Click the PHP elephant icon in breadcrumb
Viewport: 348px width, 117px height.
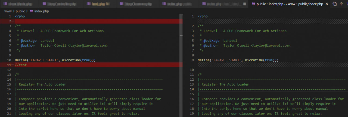tap(31, 11)
